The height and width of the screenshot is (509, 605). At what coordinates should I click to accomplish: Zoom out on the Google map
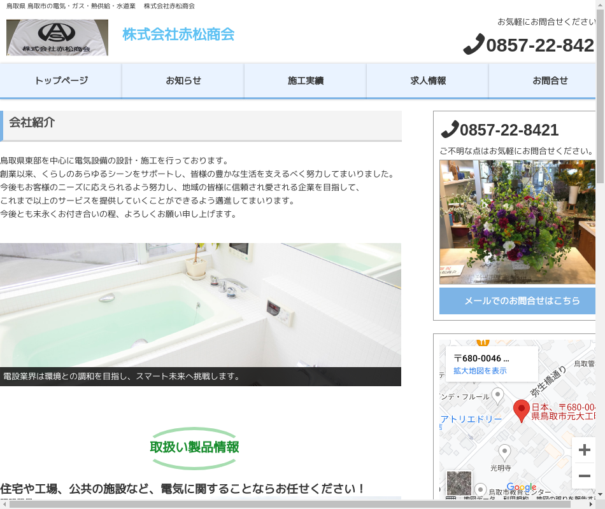pyautogui.click(x=584, y=476)
